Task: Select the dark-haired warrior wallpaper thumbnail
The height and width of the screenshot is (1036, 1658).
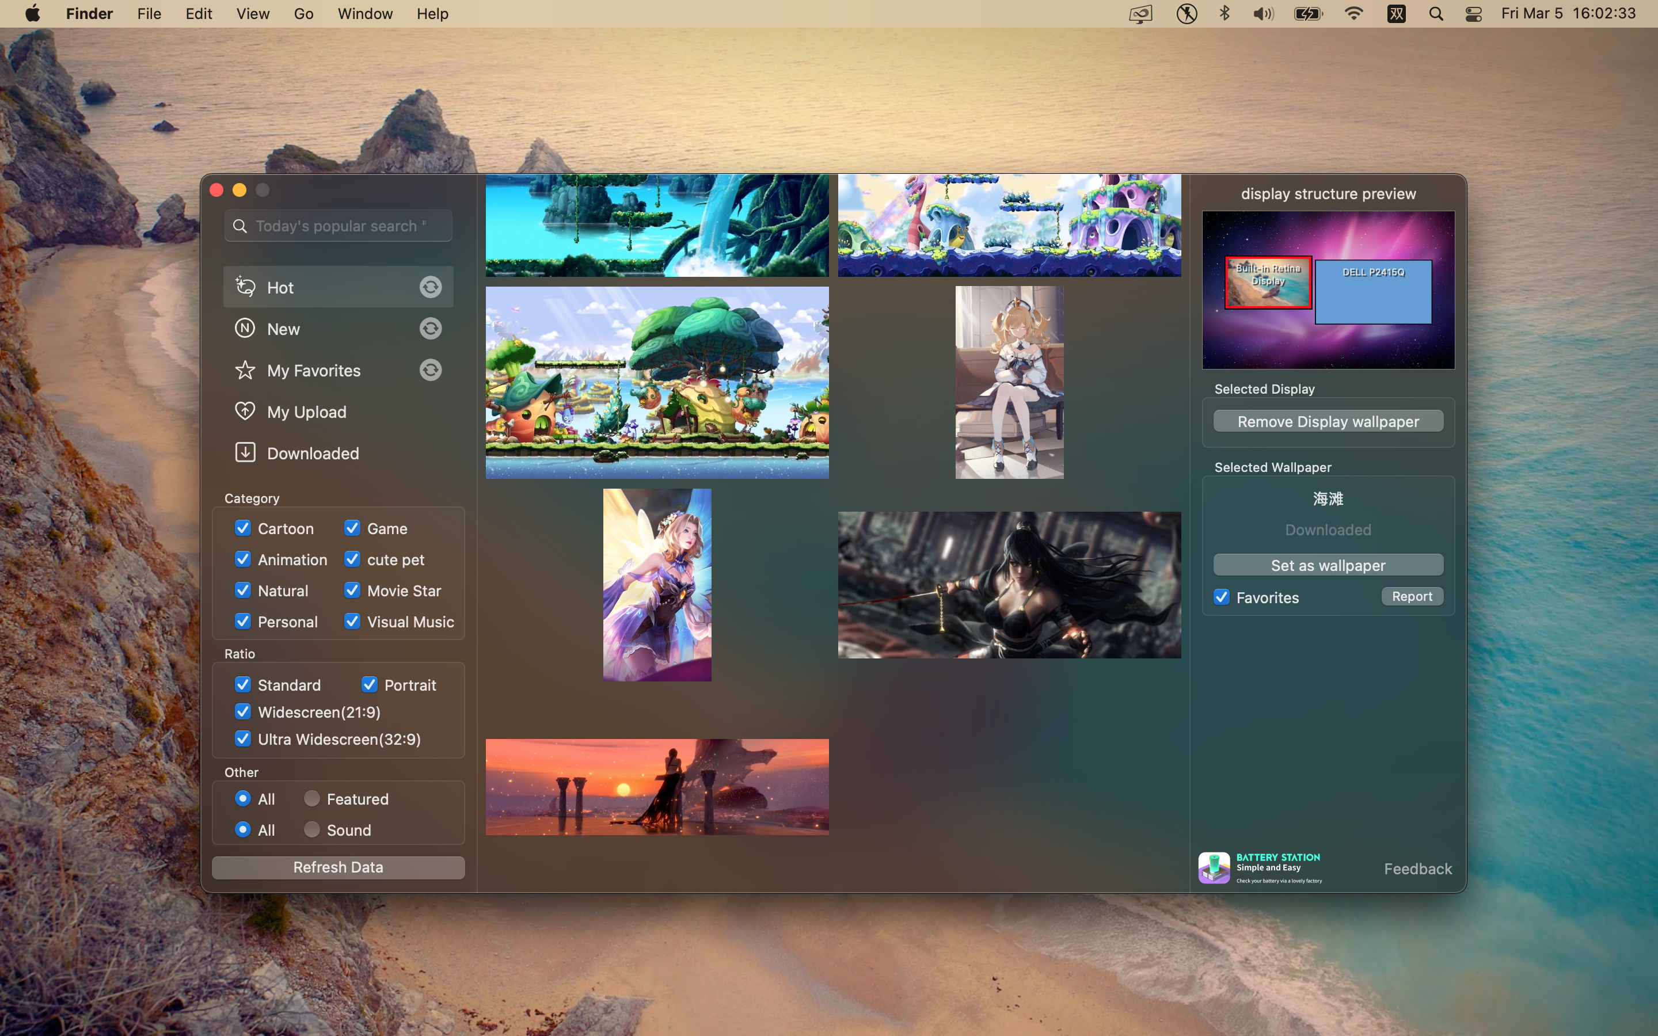Action: coord(1009,584)
